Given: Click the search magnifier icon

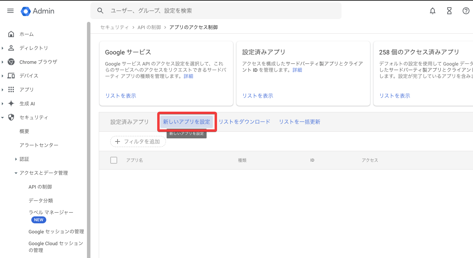Looking at the screenshot, I should [101, 11].
